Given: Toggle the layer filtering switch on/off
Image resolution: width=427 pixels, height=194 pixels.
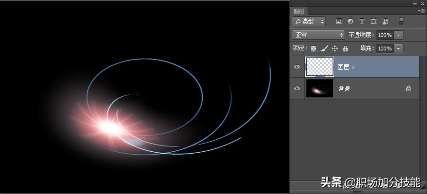Looking at the screenshot, I should (401, 22).
